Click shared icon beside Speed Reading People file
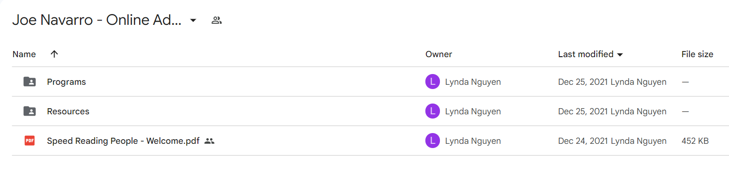Image resolution: width=729 pixels, height=171 pixels. pos(210,141)
